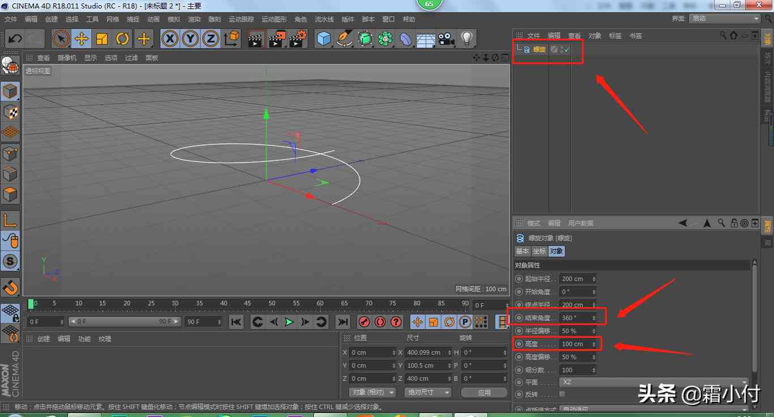This screenshot has height=417, width=774.
Task: Add a camera with the Camera icon
Action: 446,39
